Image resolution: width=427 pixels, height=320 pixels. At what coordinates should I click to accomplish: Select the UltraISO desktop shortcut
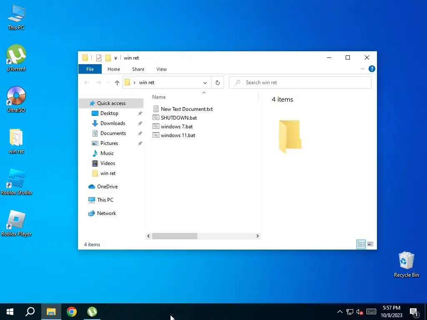coord(16,99)
